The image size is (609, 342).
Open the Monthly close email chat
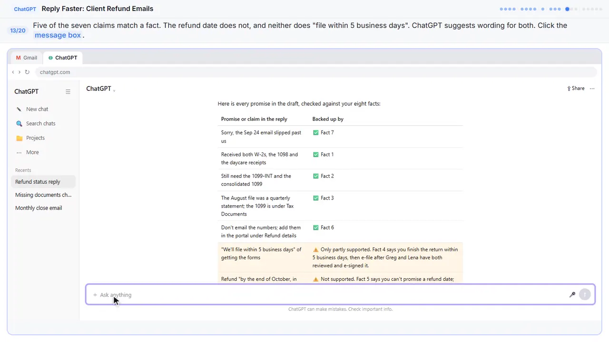[43, 208]
